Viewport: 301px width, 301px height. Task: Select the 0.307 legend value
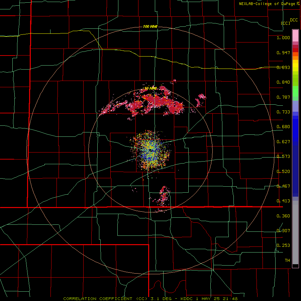point(283,231)
